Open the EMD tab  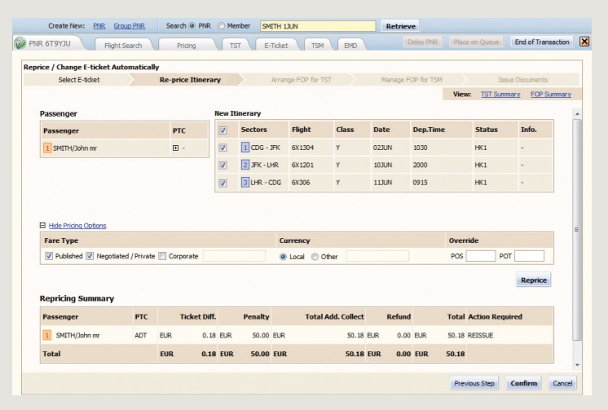coord(350,46)
